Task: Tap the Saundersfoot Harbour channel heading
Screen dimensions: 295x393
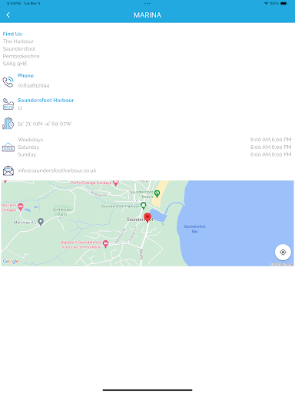Action: coord(45,101)
